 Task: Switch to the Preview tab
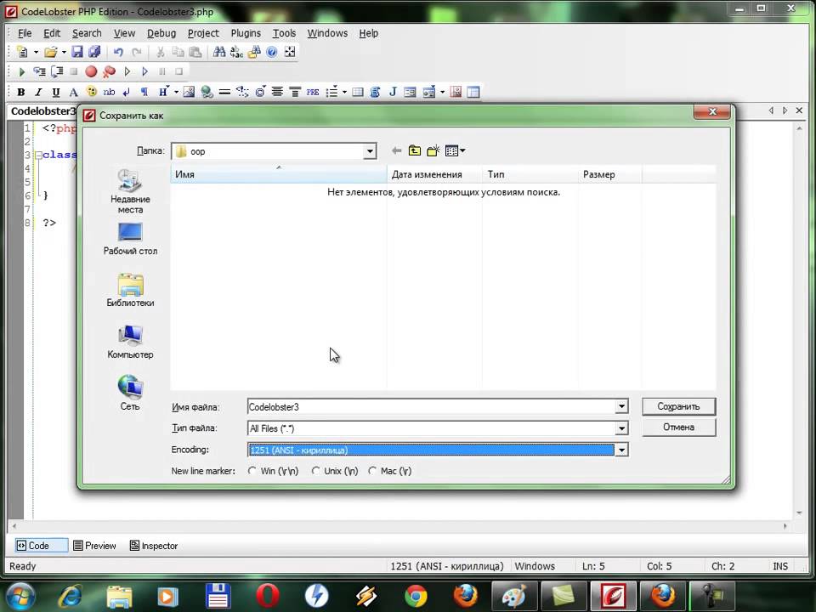tap(94, 546)
